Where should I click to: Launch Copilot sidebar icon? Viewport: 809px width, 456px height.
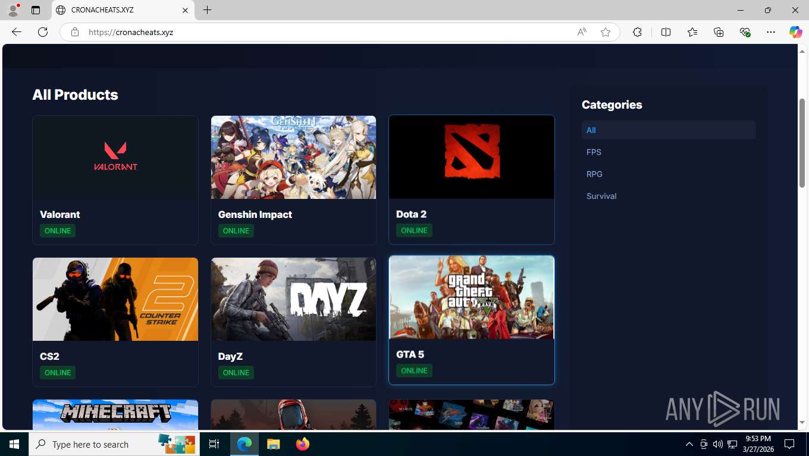(795, 32)
